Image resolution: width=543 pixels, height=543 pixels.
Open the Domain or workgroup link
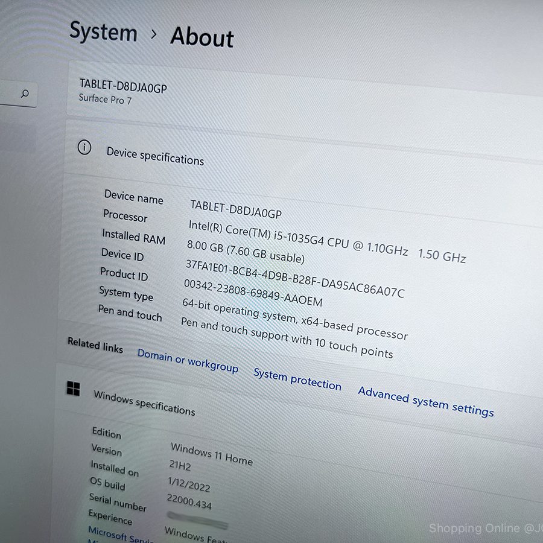coord(188,361)
